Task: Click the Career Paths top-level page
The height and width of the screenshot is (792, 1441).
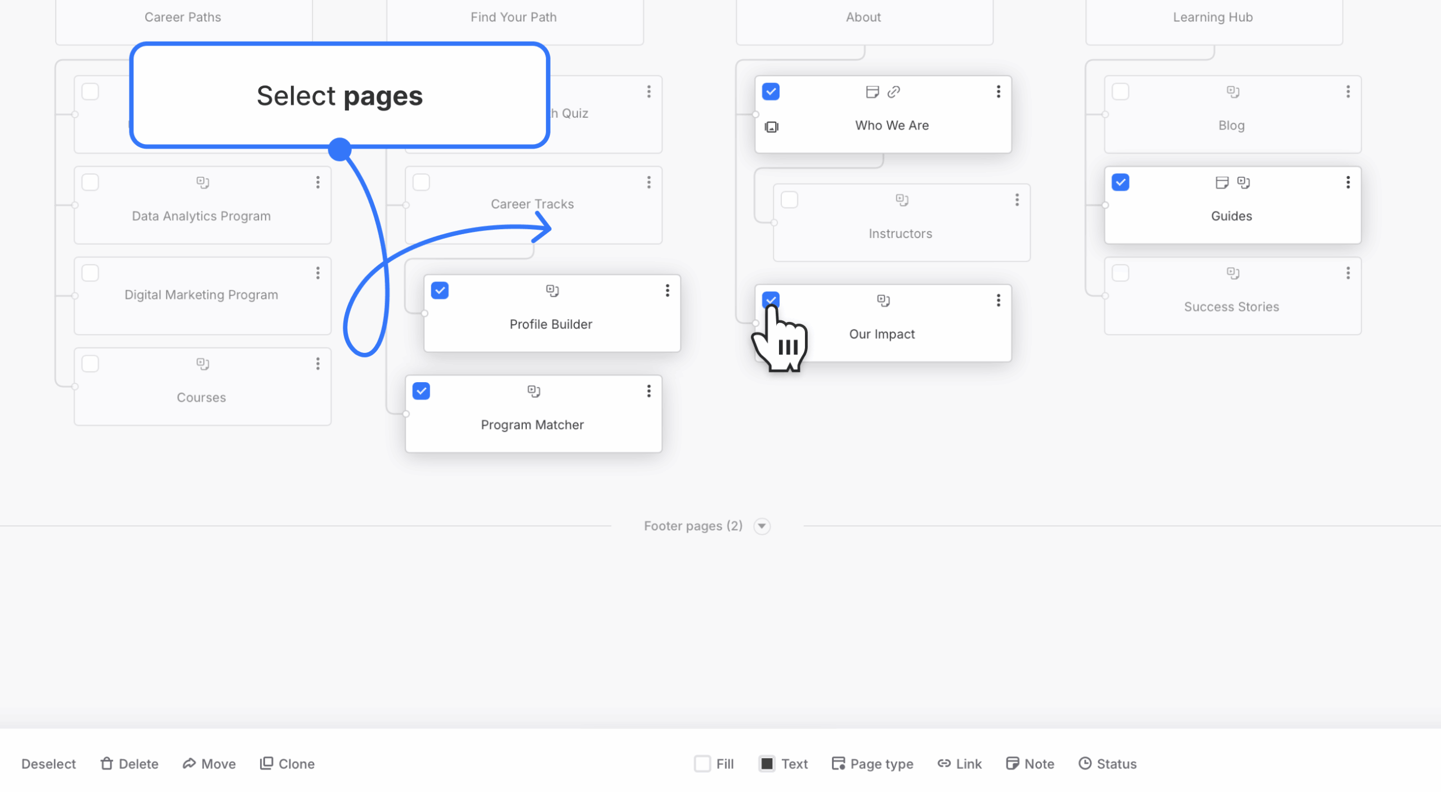Action: [x=184, y=22]
